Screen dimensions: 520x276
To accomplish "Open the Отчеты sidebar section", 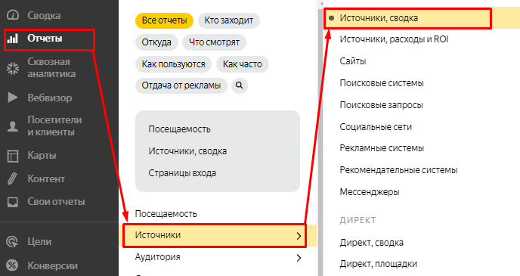I will (45, 39).
